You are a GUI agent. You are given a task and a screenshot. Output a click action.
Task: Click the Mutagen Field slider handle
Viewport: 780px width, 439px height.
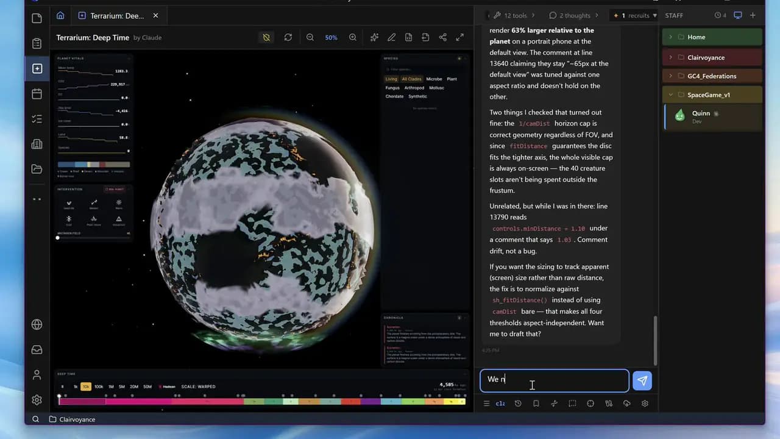[58, 238]
